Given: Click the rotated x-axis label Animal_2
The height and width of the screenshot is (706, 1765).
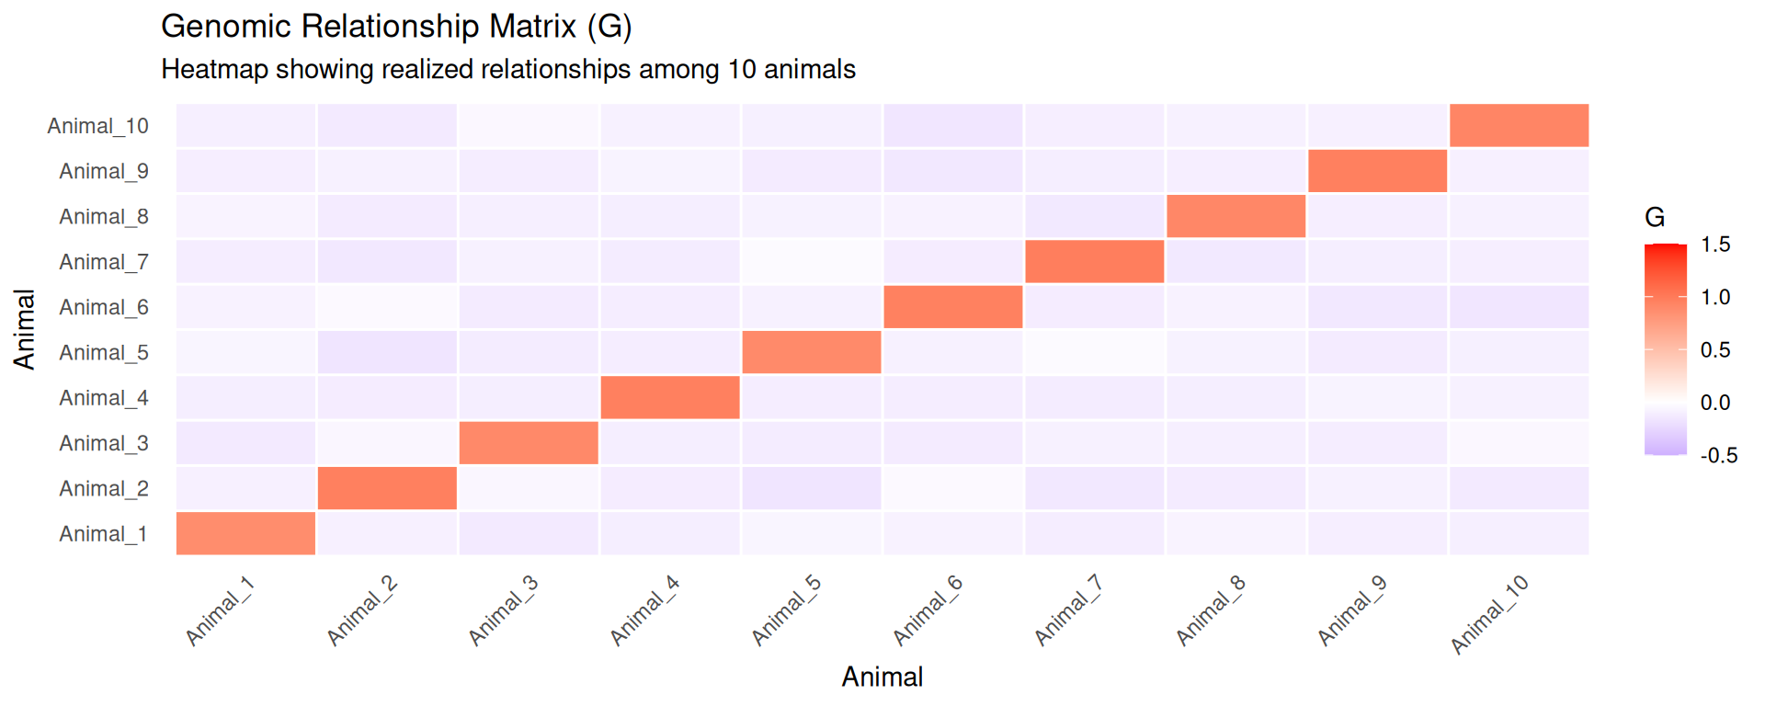Looking at the screenshot, I should 362,609.
